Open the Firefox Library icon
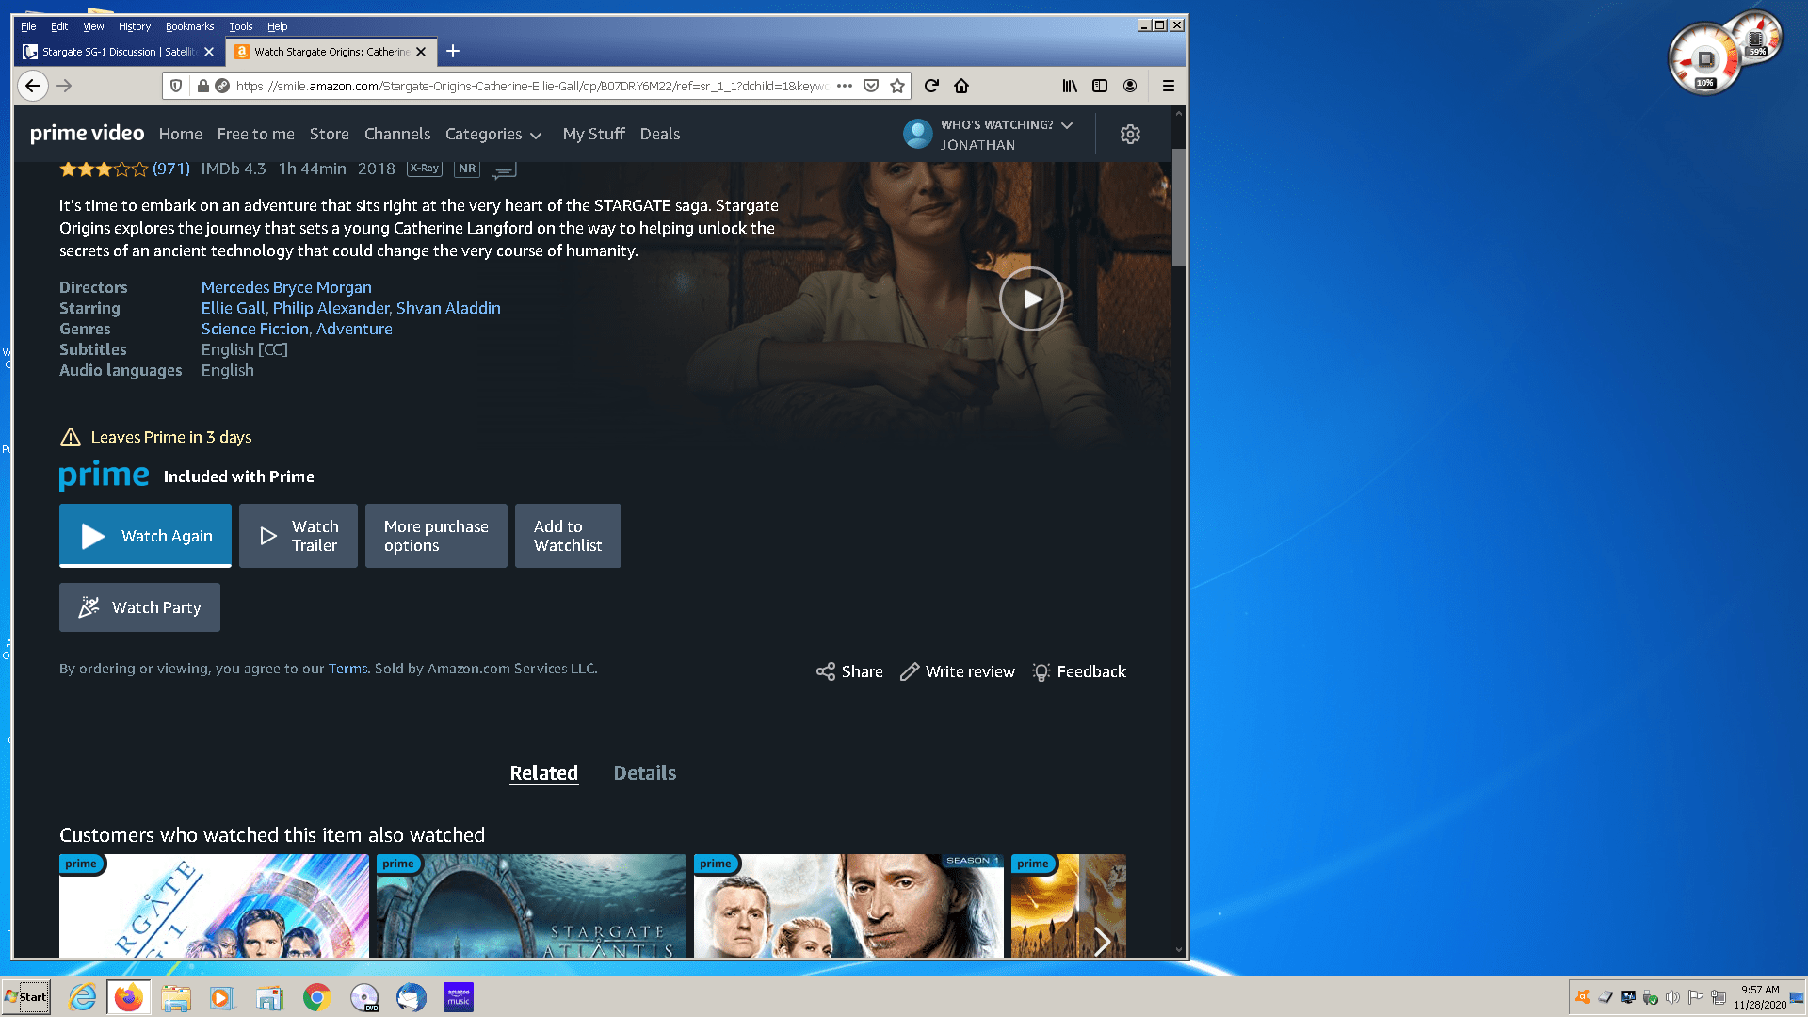This screenshot has height=1017, width=1808. coord(1070,86)
